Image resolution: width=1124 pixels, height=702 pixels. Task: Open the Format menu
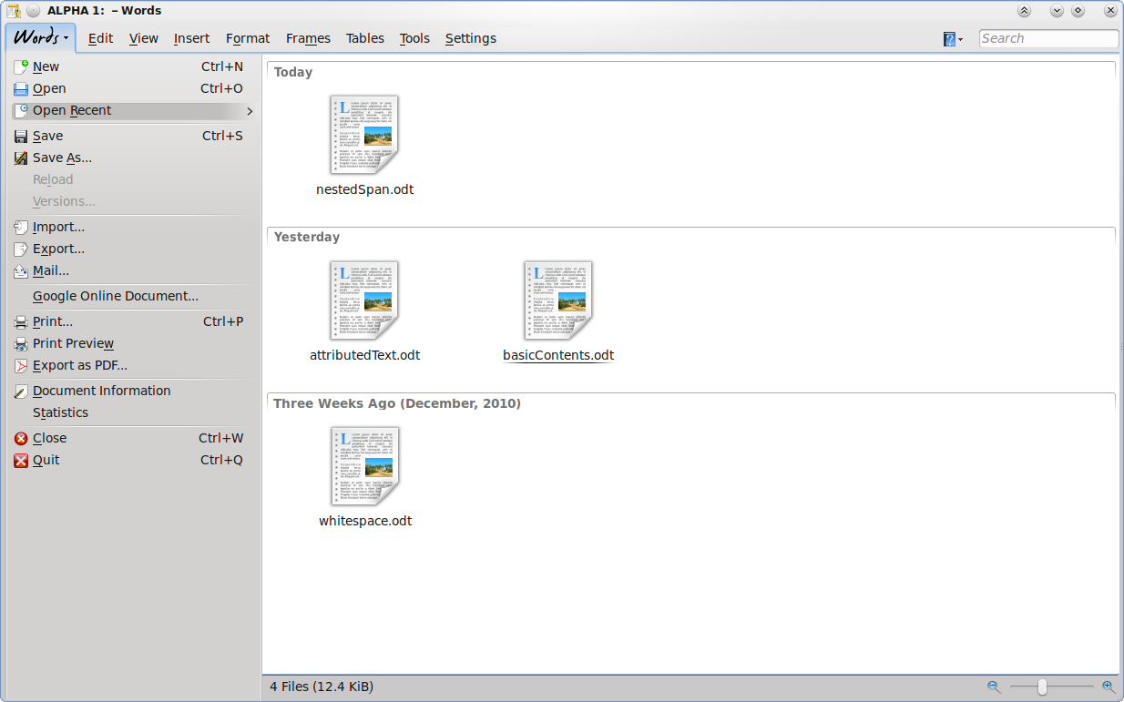(x=248, y=38)
